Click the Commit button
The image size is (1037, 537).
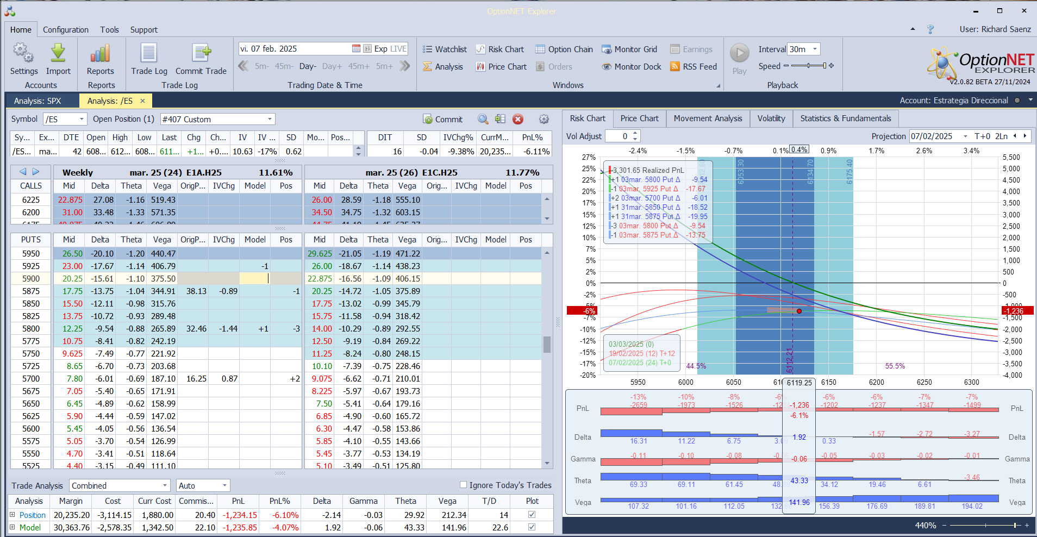[443, 119]
